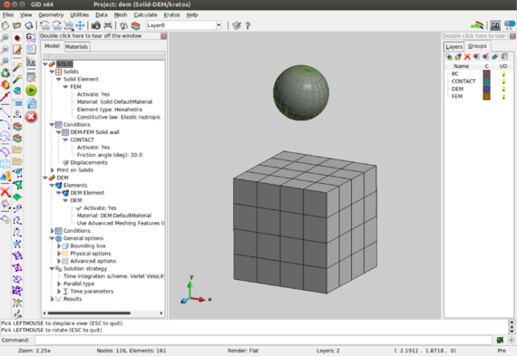Screen dimensions: 517x356
Task: Select the create line tool icon
Action: click(5, 112)
